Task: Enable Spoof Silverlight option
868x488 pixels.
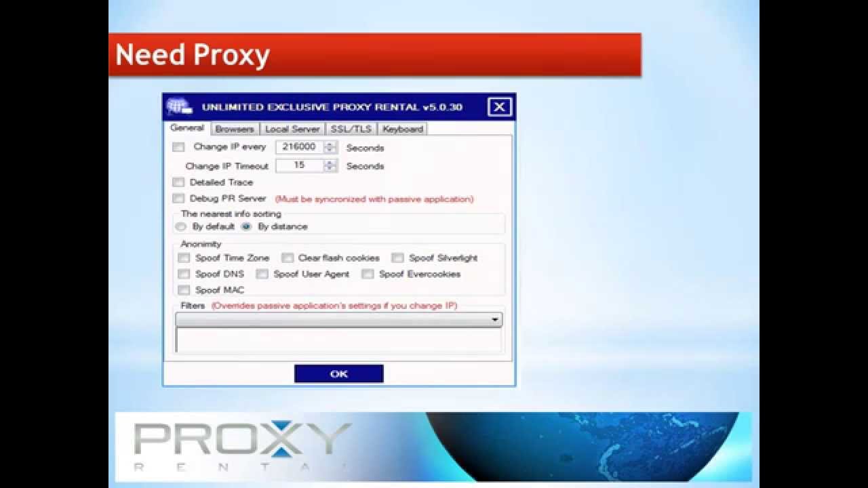Action: point(397,258)
